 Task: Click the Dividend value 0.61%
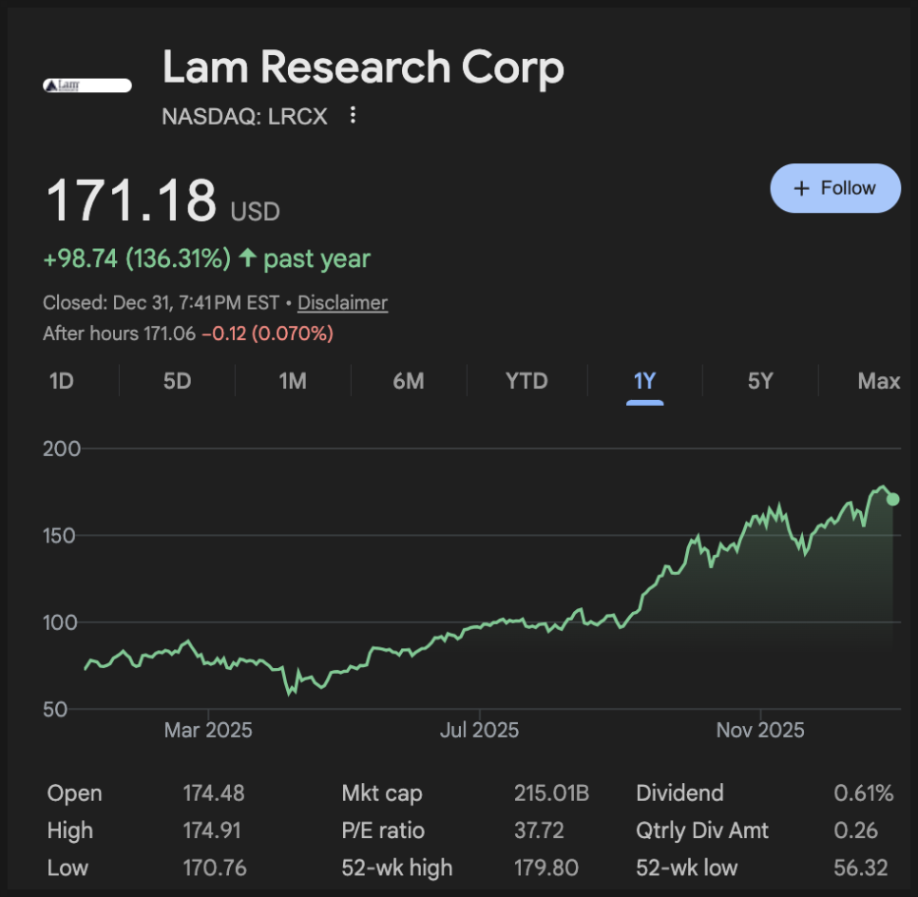click(x=864, y=793)
